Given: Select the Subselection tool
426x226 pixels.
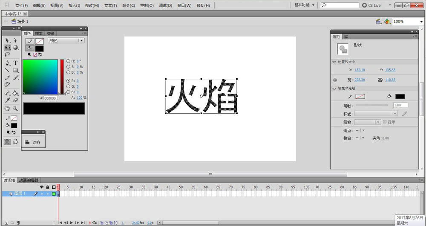Looking at the screenshot, I should 15,40.
